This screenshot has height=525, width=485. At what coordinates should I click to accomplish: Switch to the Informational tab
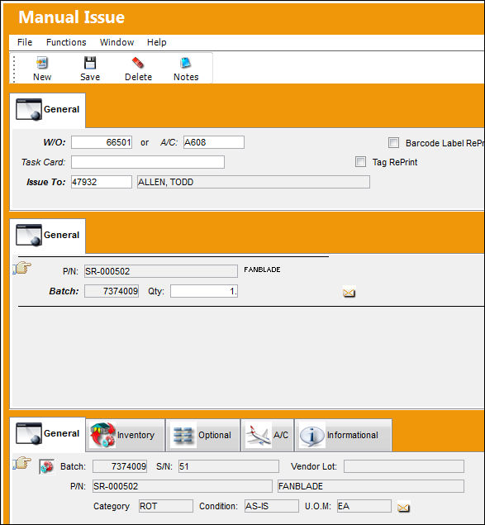click(x=344, y=435)
